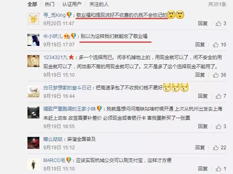Click thumbs-up on 唱歌严重跑调的王家小妹's comment
The height and width of the screenshot is (174, 233).
coord(218,127)
